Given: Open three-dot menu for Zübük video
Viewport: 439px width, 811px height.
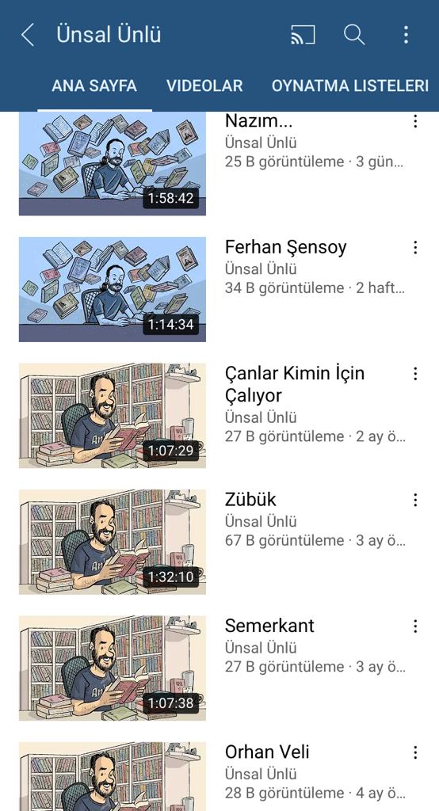Looking at the screenshot, I should click(415, 501).
